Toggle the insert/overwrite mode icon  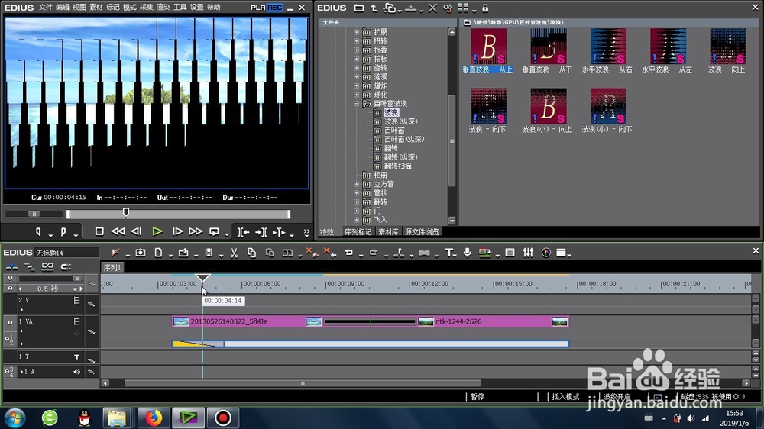(11, 267)
